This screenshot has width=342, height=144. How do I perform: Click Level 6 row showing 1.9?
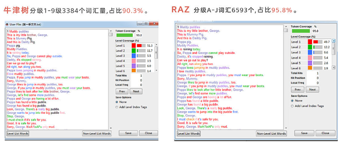[311, 68]
